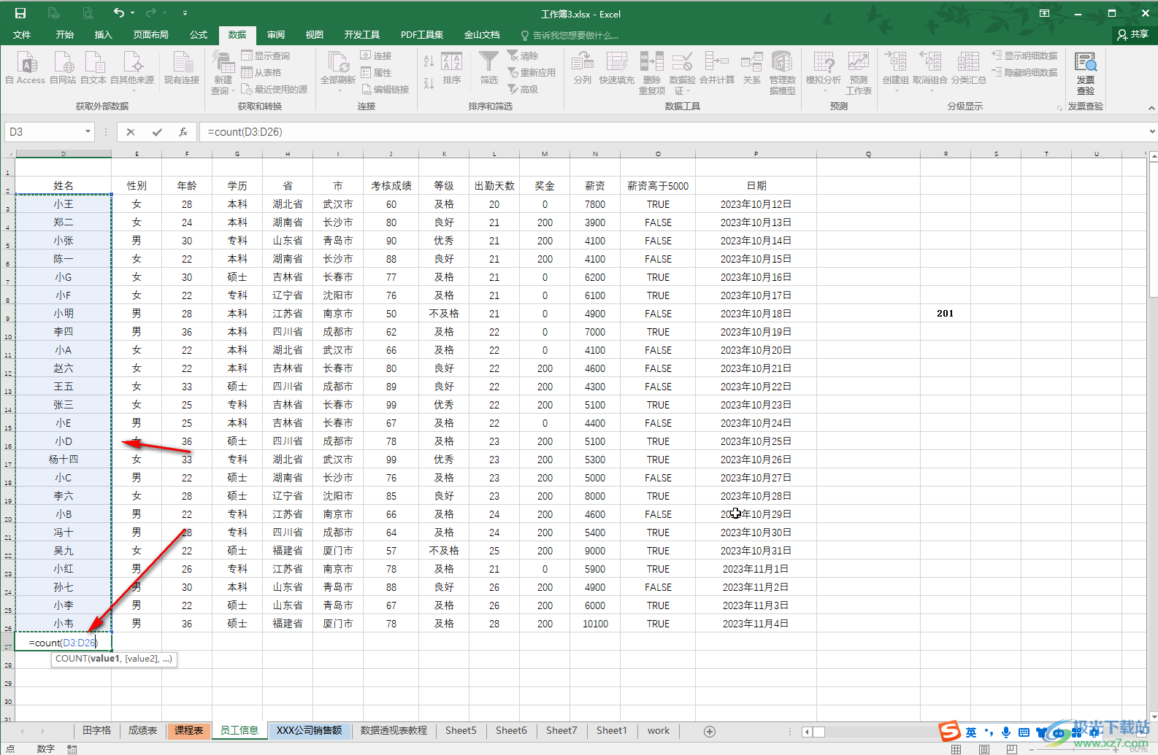Click the From Text import icon
1158x755 pixels.
[x=94, y=63]
